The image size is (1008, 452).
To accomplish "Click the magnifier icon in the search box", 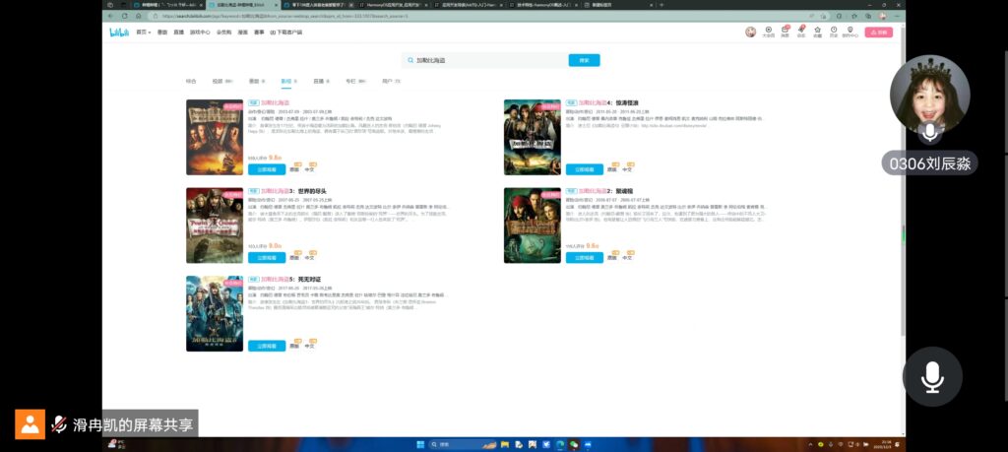I will point(410,60).
